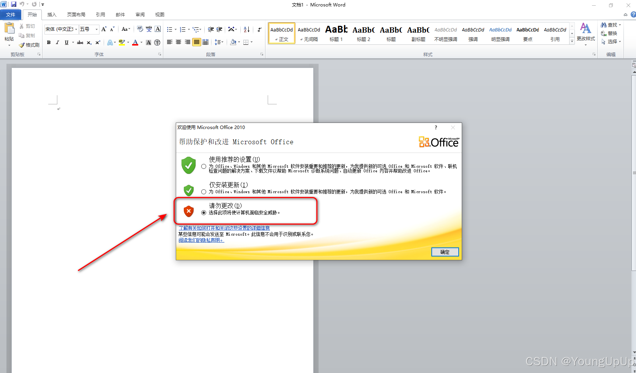The height and width of the screenshot is (373, 636).
Task: Open the font color dropdown arrow
Action: click(142, 42)
